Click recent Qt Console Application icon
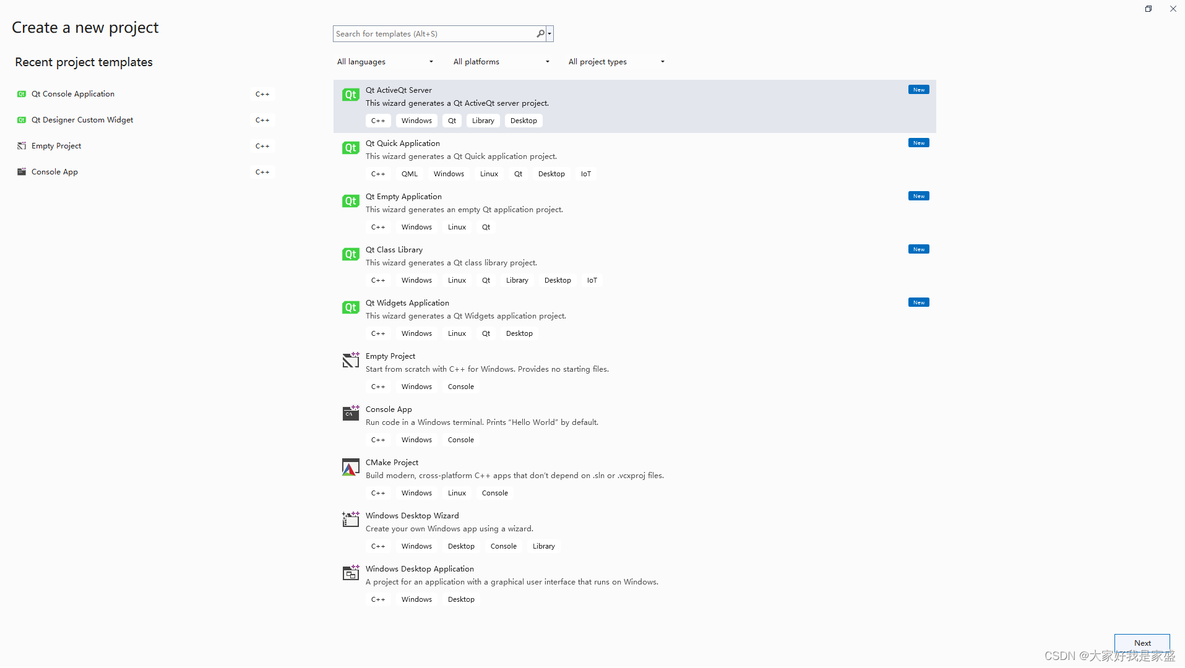This screenshot has width=1185, height=668. click(x=22, y=94)
